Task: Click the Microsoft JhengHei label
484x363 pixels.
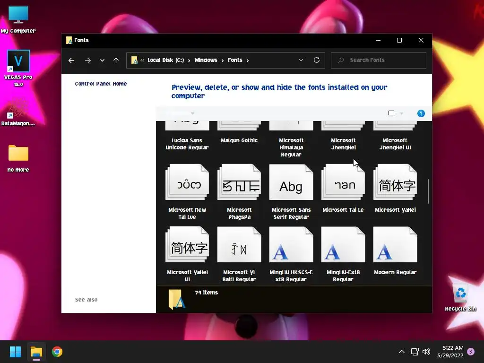Action: (x=343, y=144)
